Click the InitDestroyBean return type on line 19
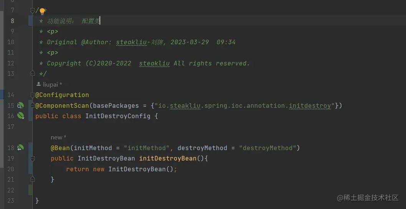 tap(106, 158)
